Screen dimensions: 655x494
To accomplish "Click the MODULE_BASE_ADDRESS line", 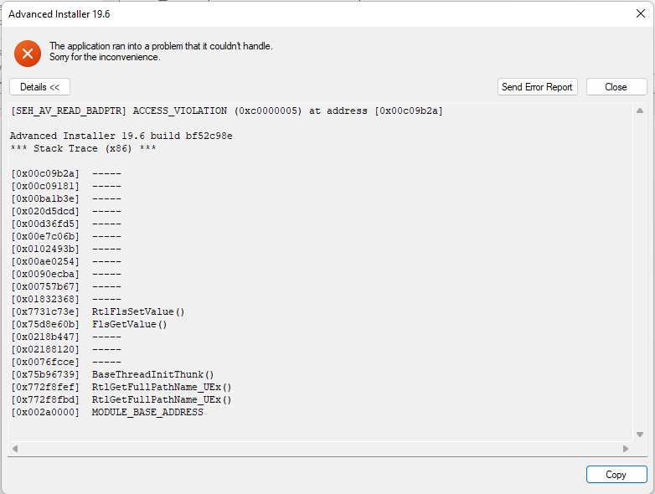I will (107, 412).
